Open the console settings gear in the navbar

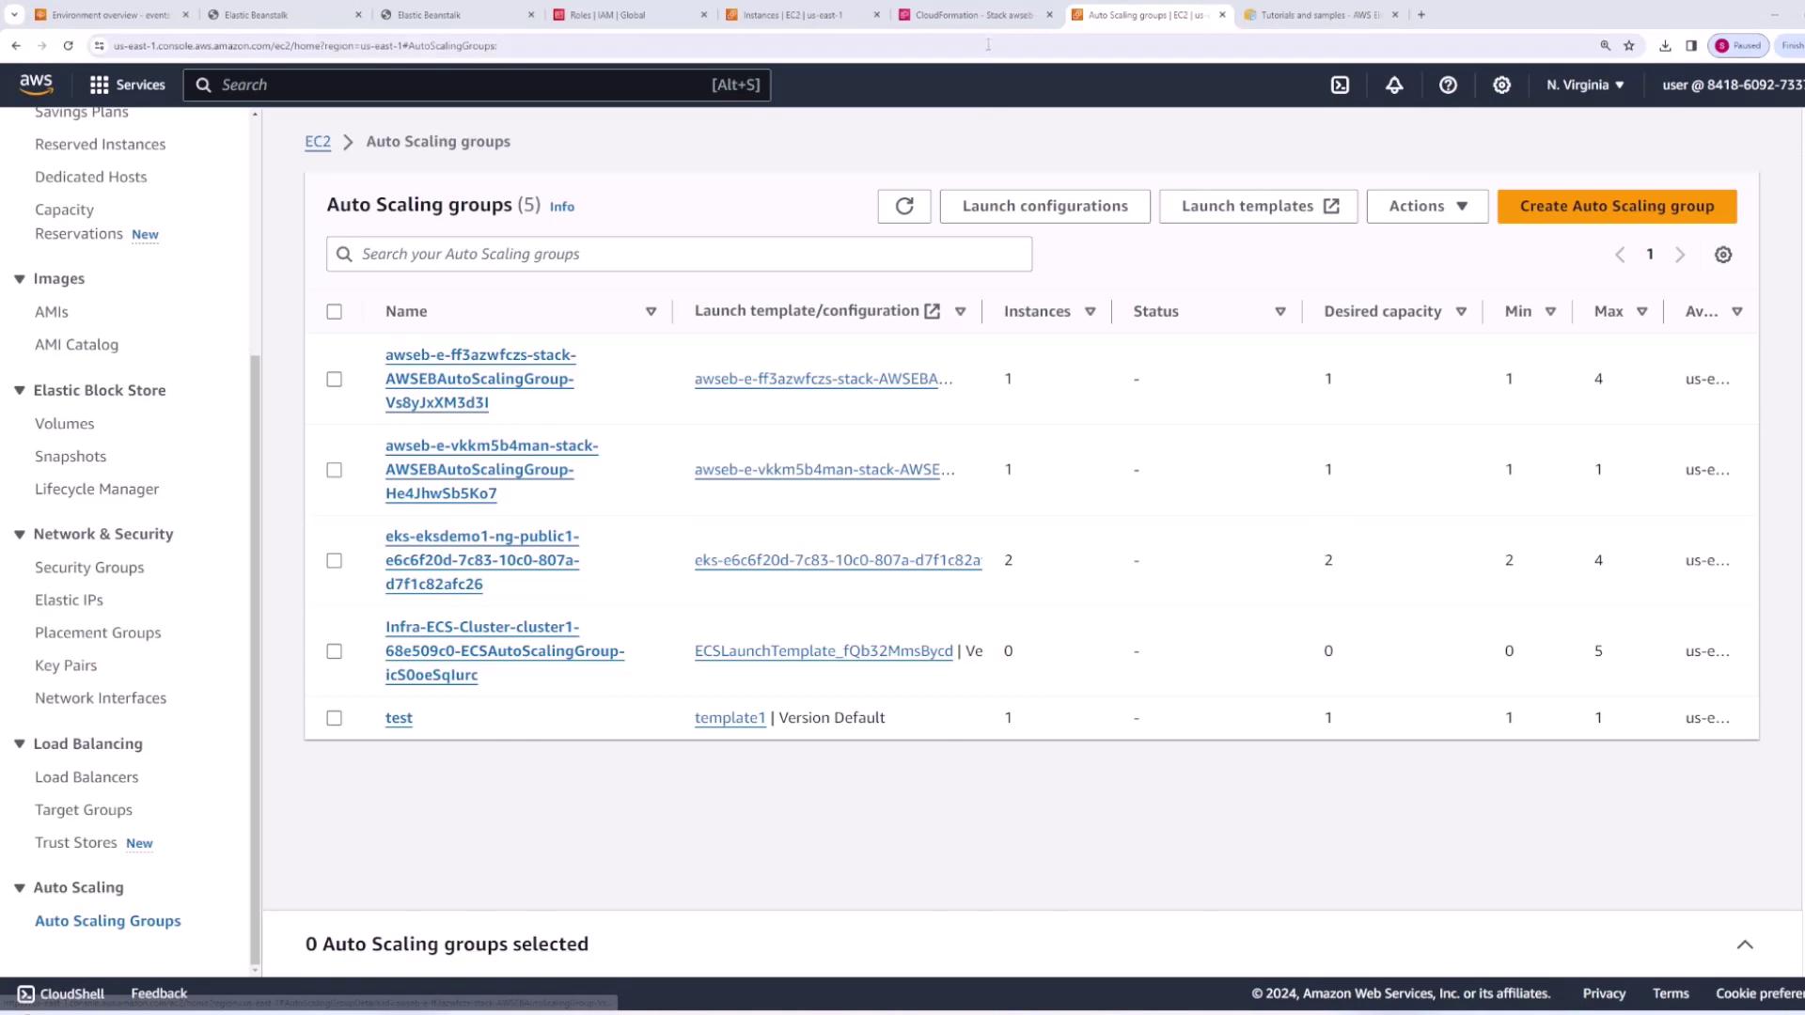(1501, 85)
